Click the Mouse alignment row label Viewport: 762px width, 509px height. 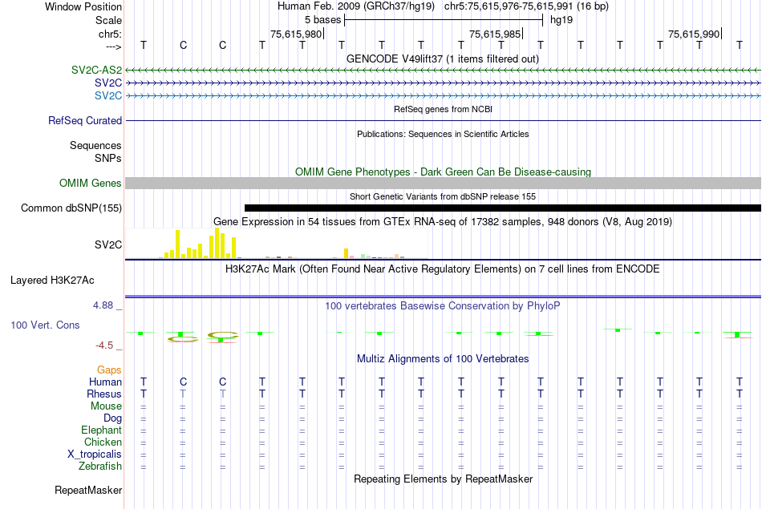[x=106, y=406]
